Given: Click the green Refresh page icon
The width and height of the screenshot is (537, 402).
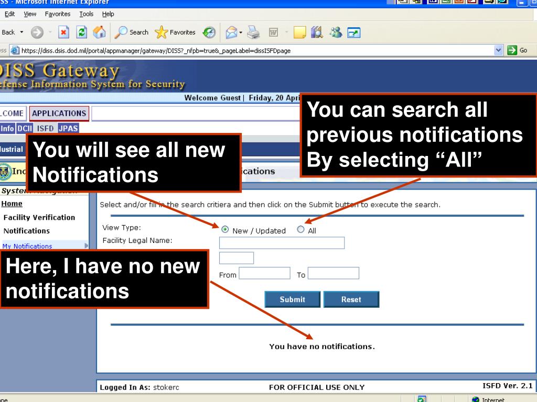Looking at the screenshot, I should pos(81,32).
